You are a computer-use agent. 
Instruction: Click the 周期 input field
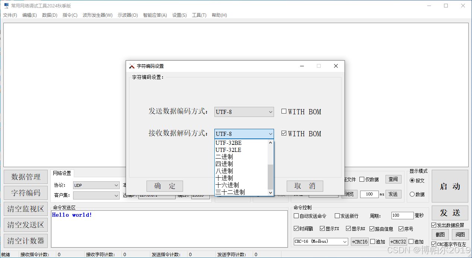pos(402,216)
